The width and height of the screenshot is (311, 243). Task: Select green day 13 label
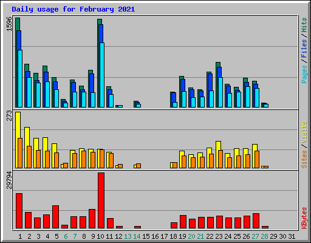128,236
